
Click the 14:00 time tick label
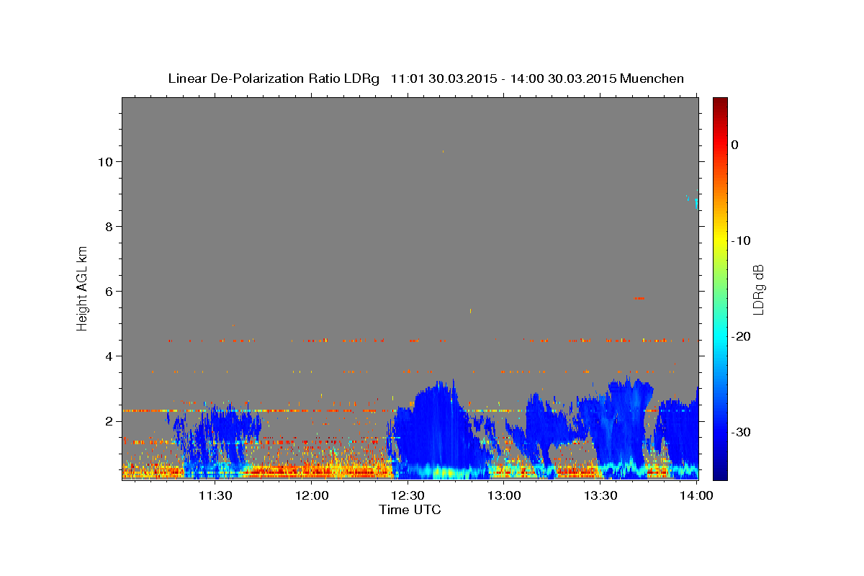point(697,495)
